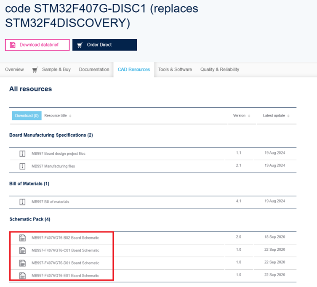Go to the Quality & Reliability tab
317x287 pixels.
click(x=220, y=69)
